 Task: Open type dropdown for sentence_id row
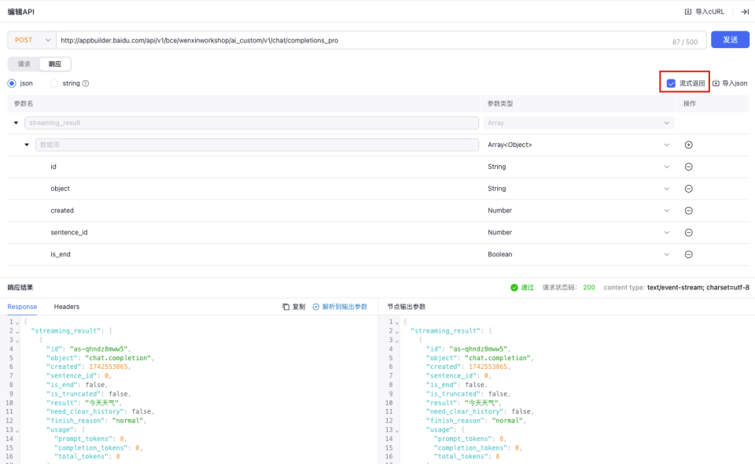(x=578, y=233)
